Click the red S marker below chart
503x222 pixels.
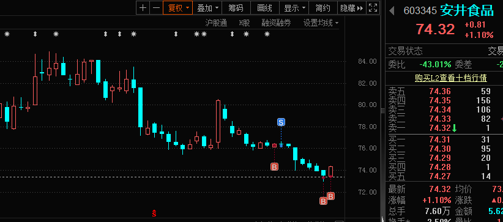(154, 212)
